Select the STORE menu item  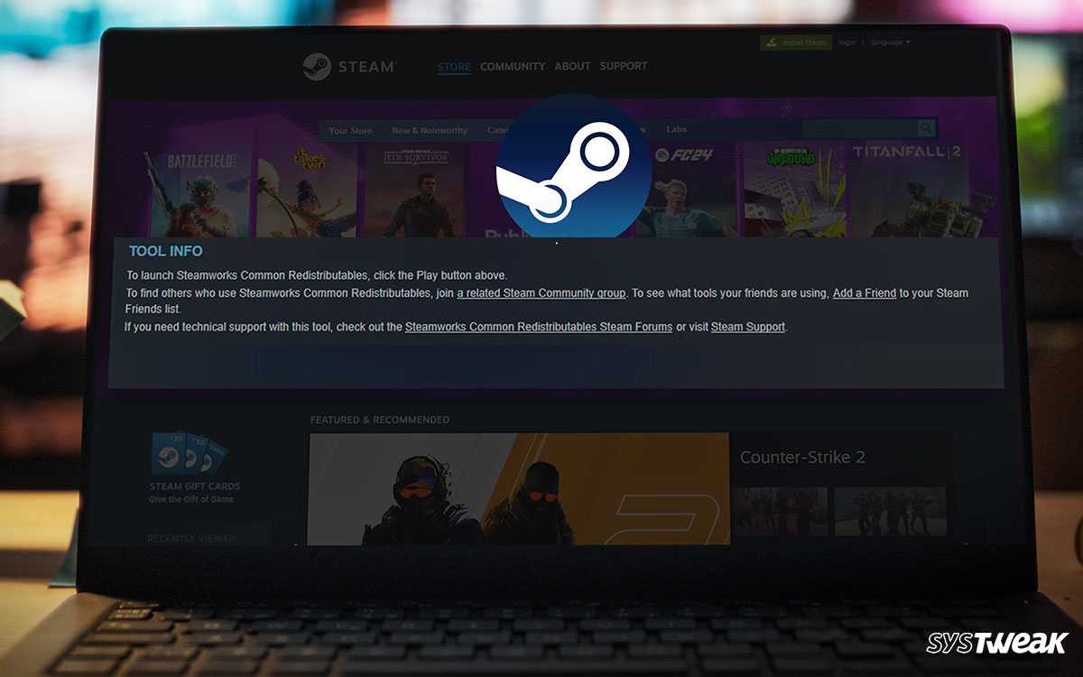tap(454, 67)
